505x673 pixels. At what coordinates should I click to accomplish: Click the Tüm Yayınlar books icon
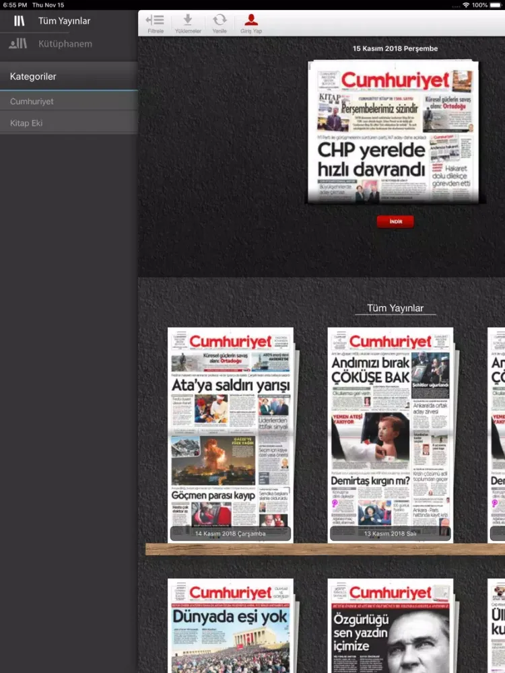pos(20,21)
